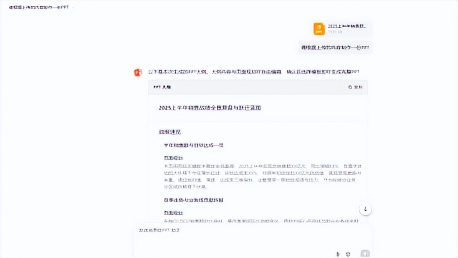
Task: Click the second page overview label
Action: pos(173,213)
